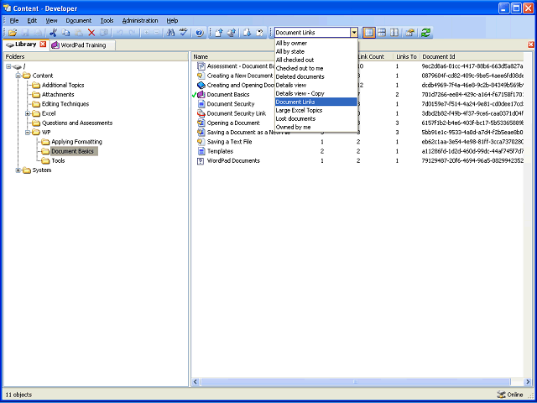The width and height of the screenshot is (537, 403).
Task: Click the horizontal scrollbar left arrow
Action: pyautogui.click(x=196, y=382)
